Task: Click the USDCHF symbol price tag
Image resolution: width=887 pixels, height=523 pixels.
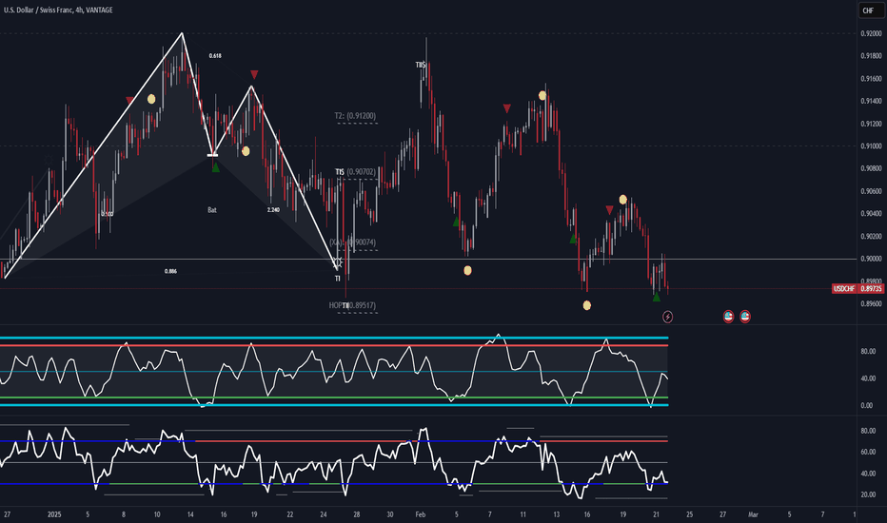Action: tap(844, 289)
